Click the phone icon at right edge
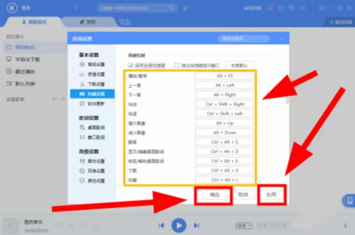This screenshot has width=355, height=235. pyautogui.click(x=350, y=200)
